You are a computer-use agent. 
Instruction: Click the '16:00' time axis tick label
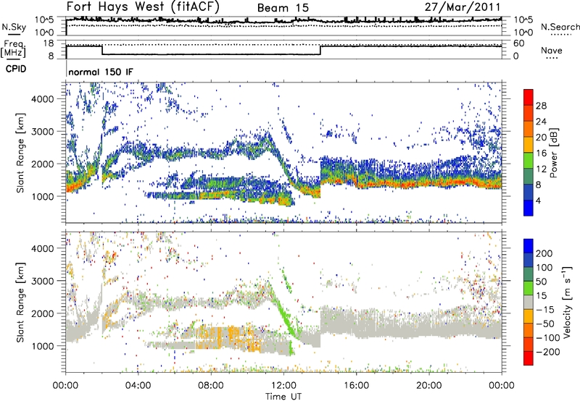(356, 386)
